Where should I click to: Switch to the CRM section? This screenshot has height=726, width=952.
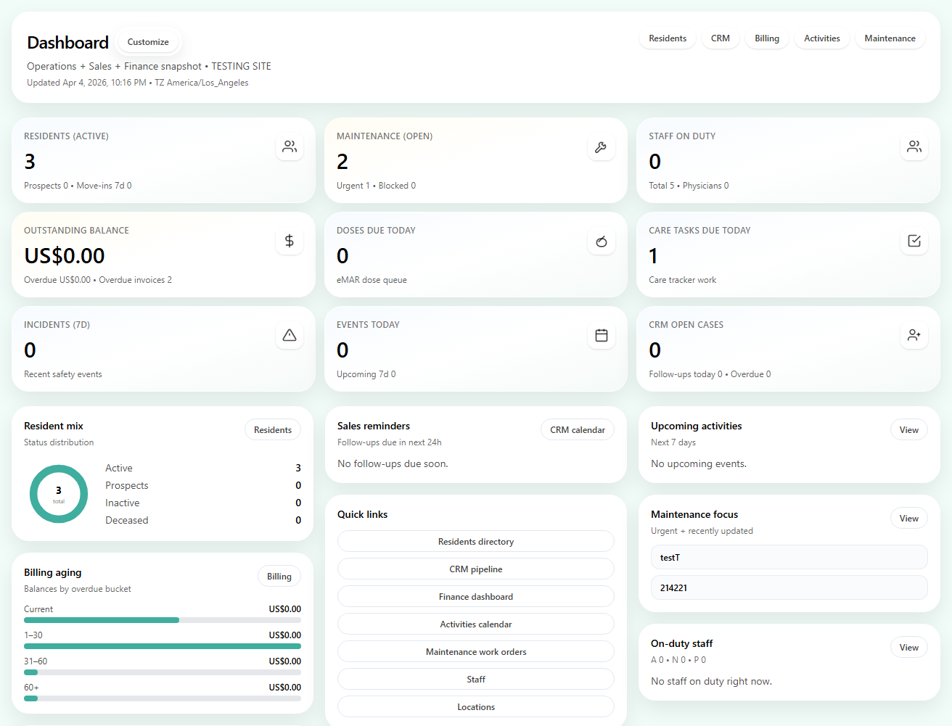(x=720, y=38)
